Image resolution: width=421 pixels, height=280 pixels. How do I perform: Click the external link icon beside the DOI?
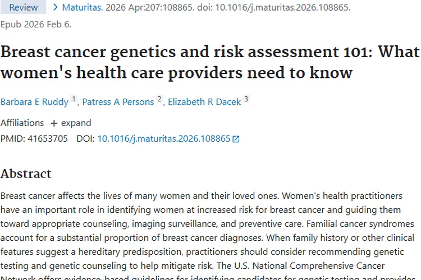(236, 139)
